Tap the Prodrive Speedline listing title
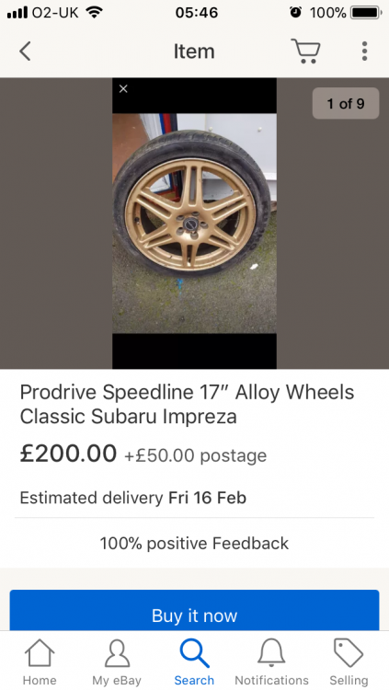The width and height of the screenshot is (389, 690). (x=187, y=404)
